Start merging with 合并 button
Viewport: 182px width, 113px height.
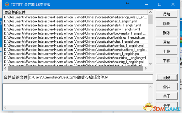pyautogui.click(x=167, y=87)
